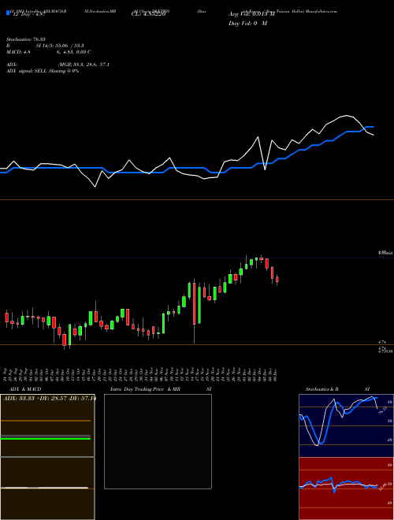Click the last red candlestick on chart
Image resolution: width=394 pixels, height=520 pixels.
(x=277, y=280)
